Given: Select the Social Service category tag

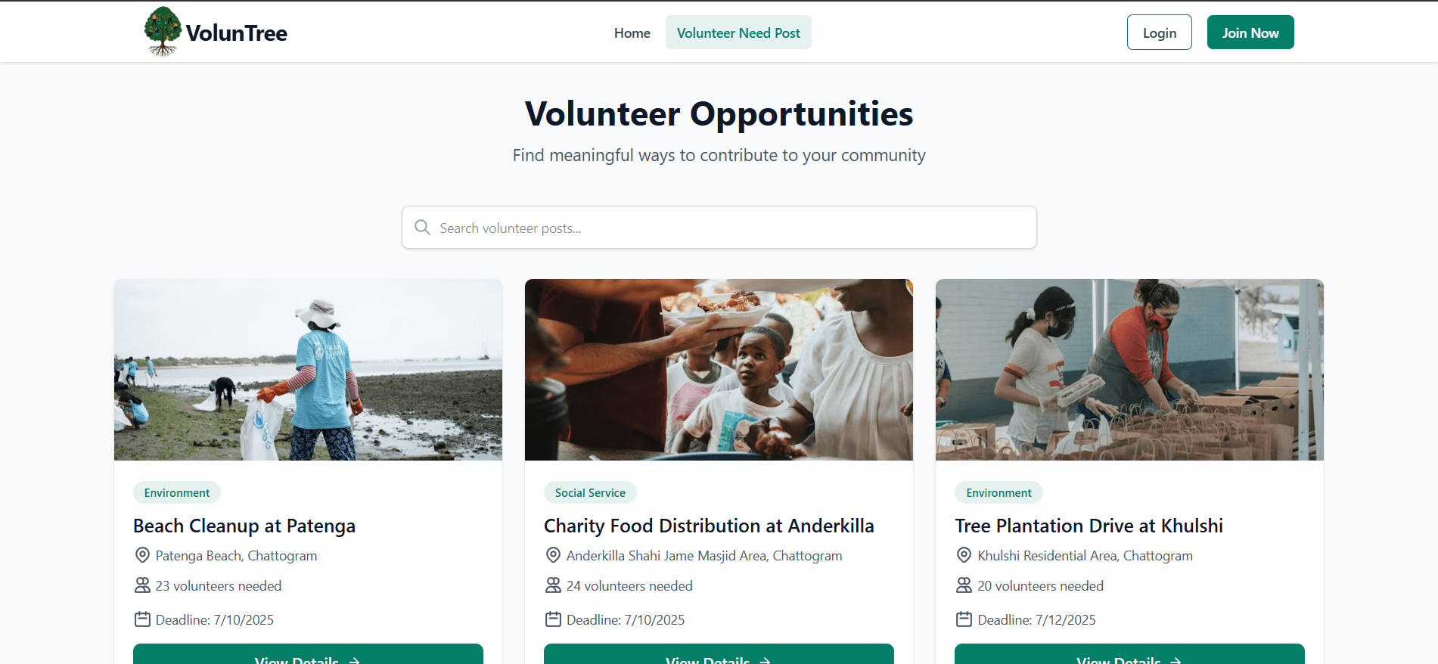Looking at the screenshot, I should (x=590, y=492).
